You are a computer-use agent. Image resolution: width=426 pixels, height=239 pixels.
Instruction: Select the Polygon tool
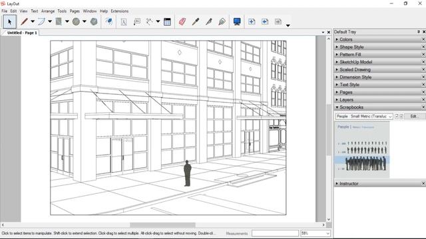[x=94, y=22]
